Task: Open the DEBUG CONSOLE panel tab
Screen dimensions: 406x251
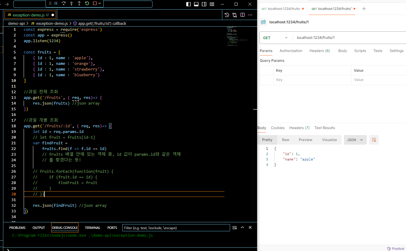Action: tap(65, 228)
